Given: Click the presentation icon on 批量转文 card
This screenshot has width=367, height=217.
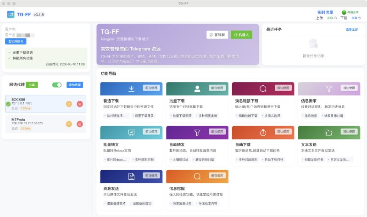Looking at the screenshot, I should (x=131, y=133).
